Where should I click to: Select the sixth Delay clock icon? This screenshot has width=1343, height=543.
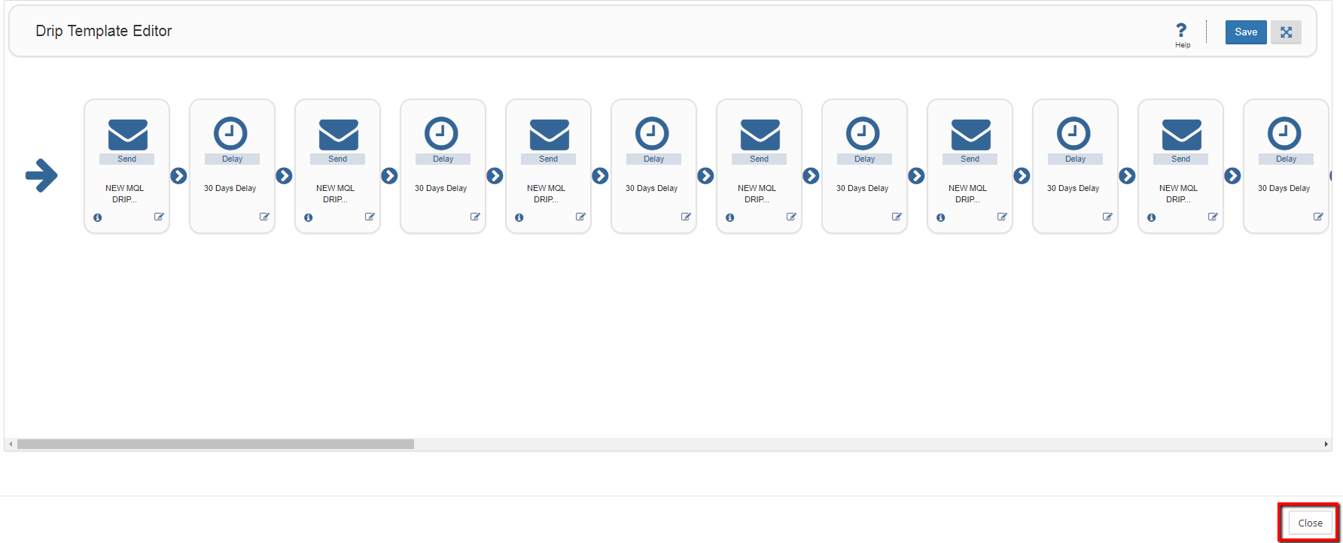click(x=1284, y=134)
